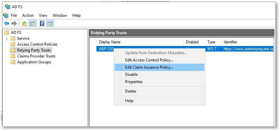Sort by the Display Name column header
The height and width of the screenshot is (131, 280).
[140, 42]
